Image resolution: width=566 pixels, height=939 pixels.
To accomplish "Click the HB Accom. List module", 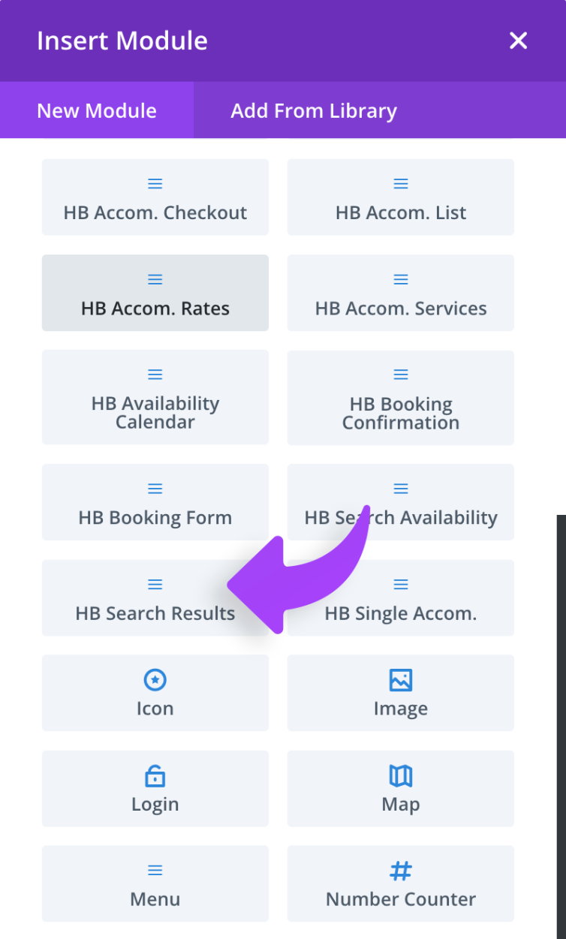I will (x=400, y=197).
